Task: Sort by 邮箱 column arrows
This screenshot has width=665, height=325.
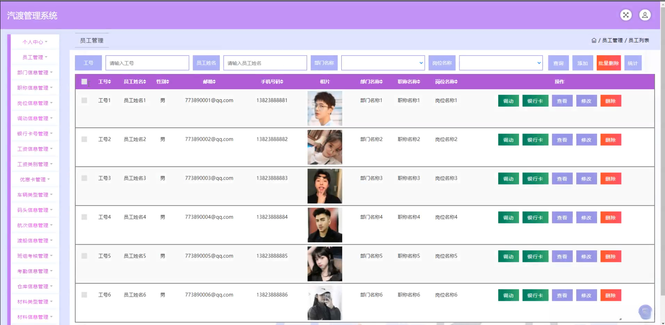Action: tap(214, 82)
